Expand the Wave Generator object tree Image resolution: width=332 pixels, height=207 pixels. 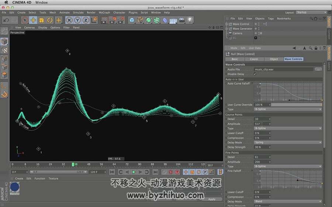click(x=226, y=29)
